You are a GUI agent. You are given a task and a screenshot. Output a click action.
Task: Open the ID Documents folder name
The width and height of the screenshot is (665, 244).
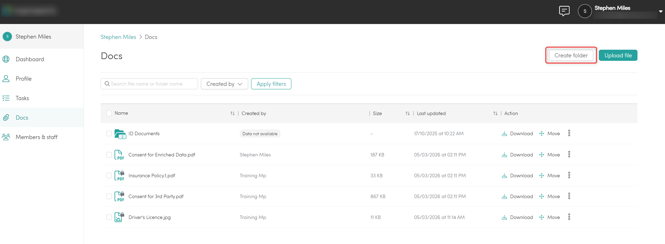pos(144,133)
